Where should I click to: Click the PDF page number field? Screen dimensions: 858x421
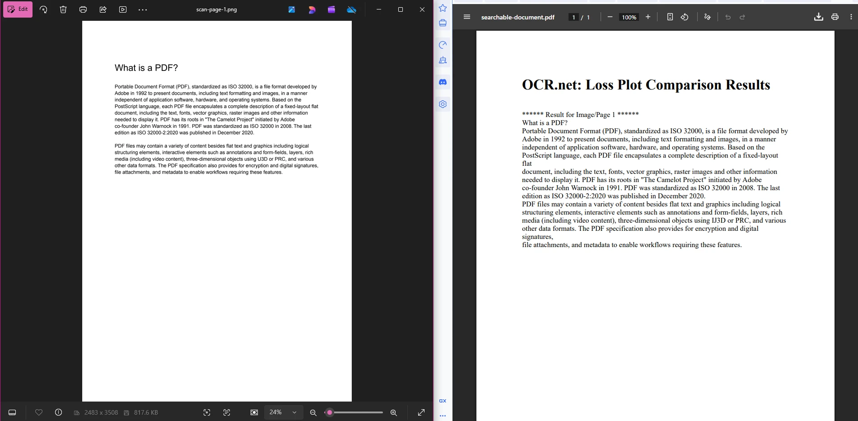574,17
